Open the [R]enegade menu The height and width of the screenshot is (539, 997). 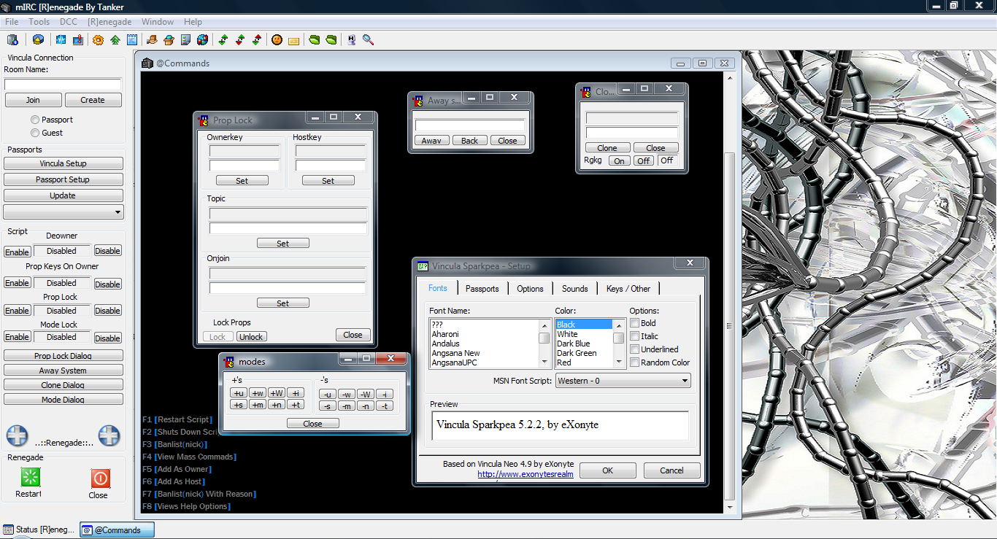coord(109,22)
